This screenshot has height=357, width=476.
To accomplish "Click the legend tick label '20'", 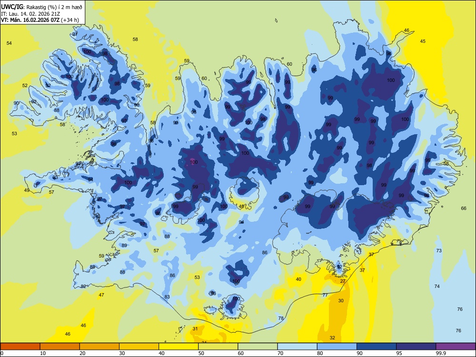I will pos(82,353).
